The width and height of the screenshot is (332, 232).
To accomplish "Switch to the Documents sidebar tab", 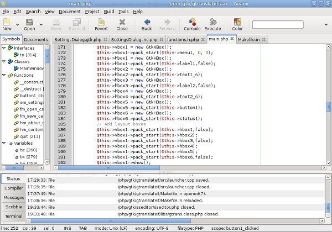I will point(36,40).
